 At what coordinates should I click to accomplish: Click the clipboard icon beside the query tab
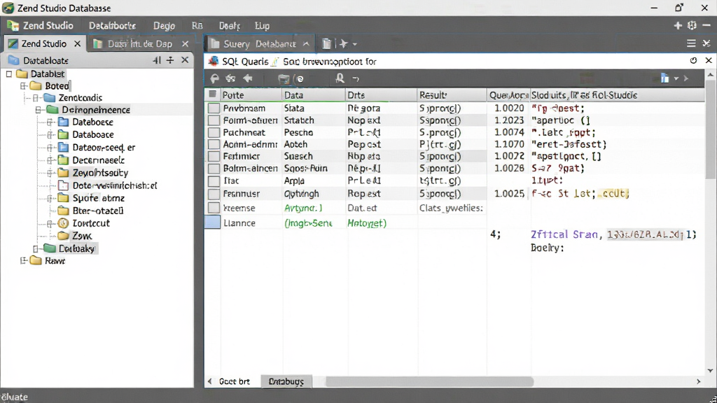tap(326, 44)
